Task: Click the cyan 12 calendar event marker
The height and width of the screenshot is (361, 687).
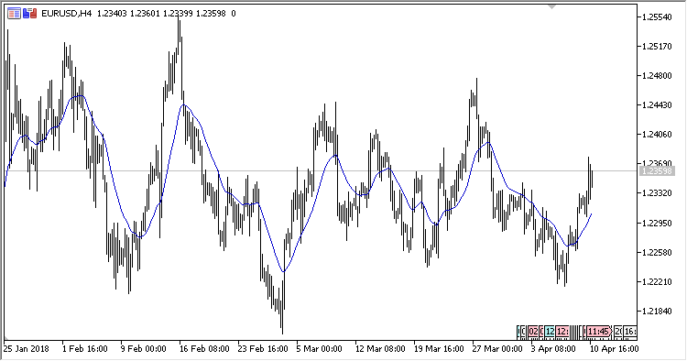Action: tap(550, 331)
